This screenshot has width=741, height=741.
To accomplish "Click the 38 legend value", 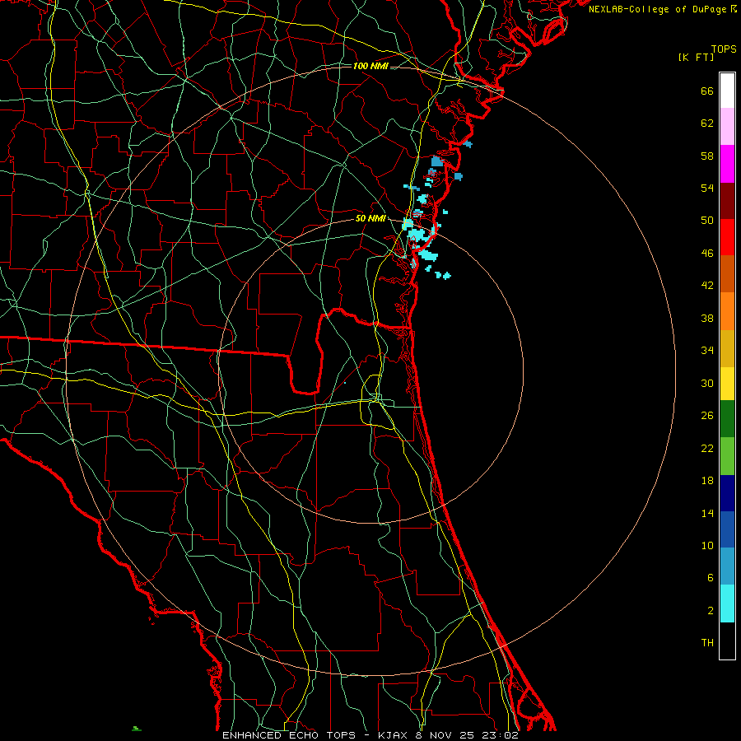I will pyautogui.click(x=707, y=318).
